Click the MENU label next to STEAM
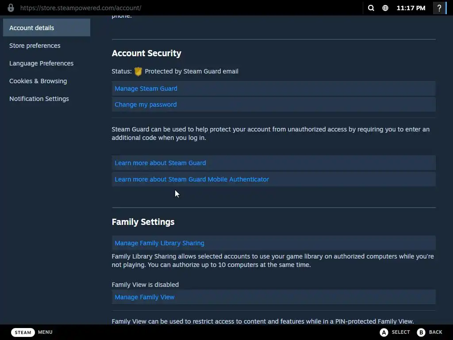This screenshot has width=453, height=340. point(45,332)
